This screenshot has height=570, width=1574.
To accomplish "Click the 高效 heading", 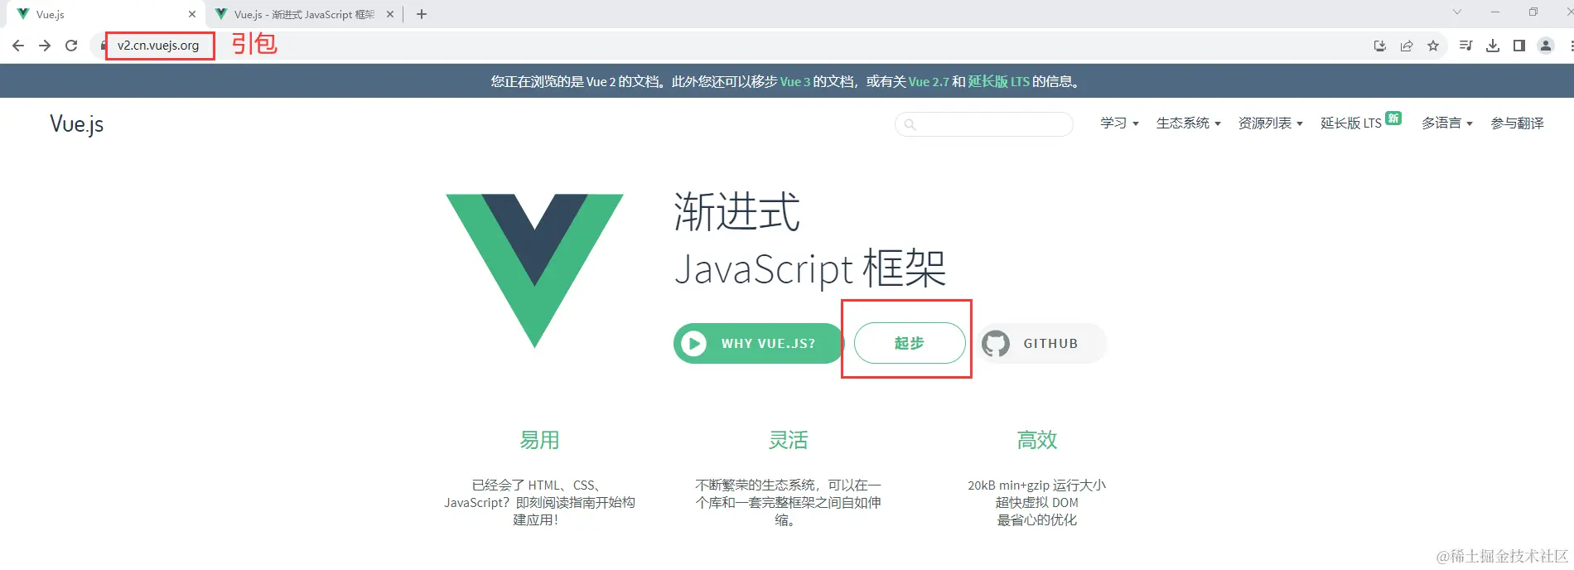I will click(1037, 440).
